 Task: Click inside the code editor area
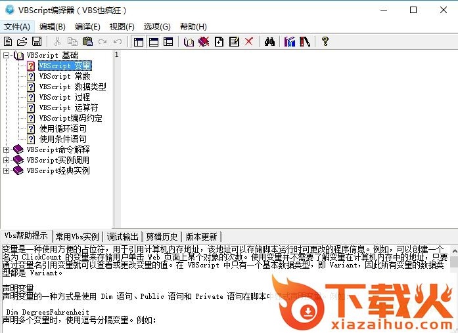coord(288,139)
